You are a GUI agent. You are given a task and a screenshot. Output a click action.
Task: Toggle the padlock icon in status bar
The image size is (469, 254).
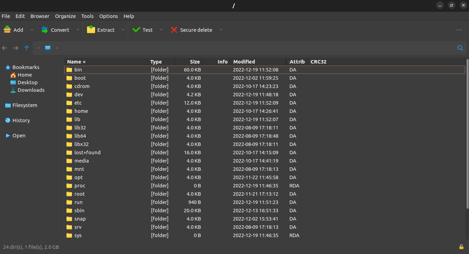[x=461, y=247]
